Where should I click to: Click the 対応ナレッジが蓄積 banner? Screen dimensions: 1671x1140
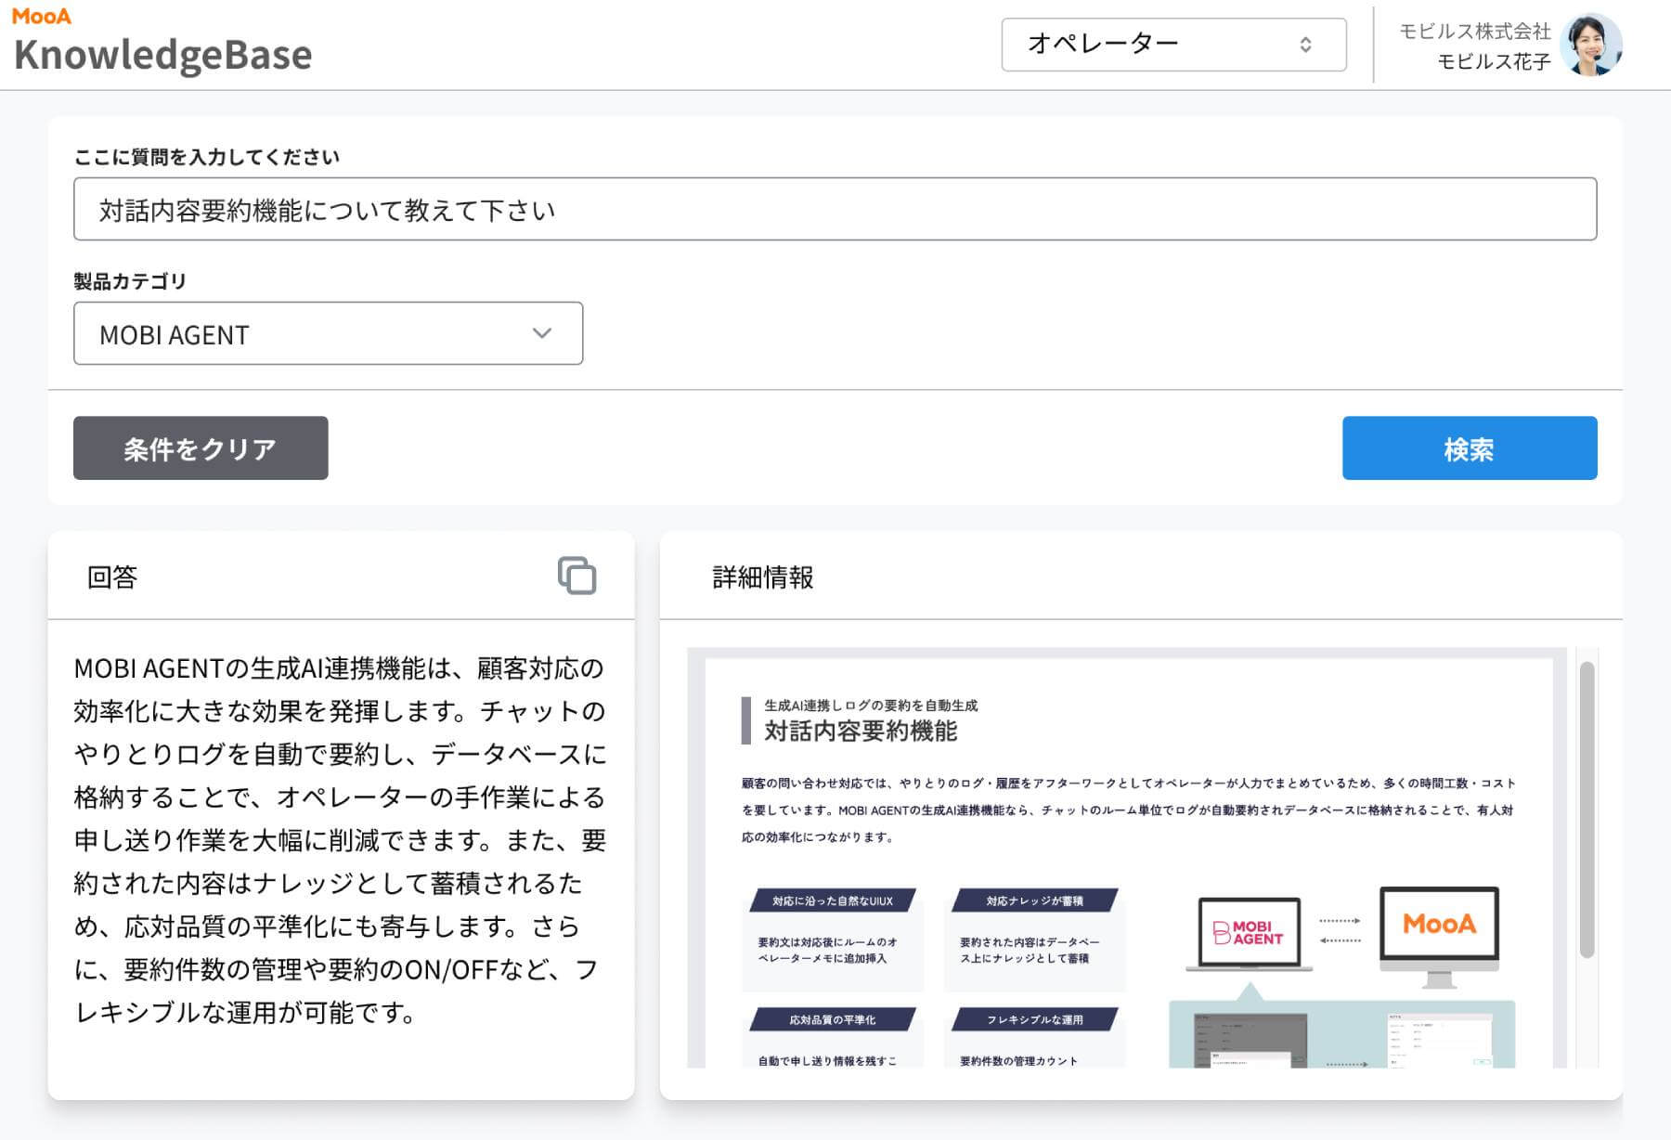[x=1035, y=900]
